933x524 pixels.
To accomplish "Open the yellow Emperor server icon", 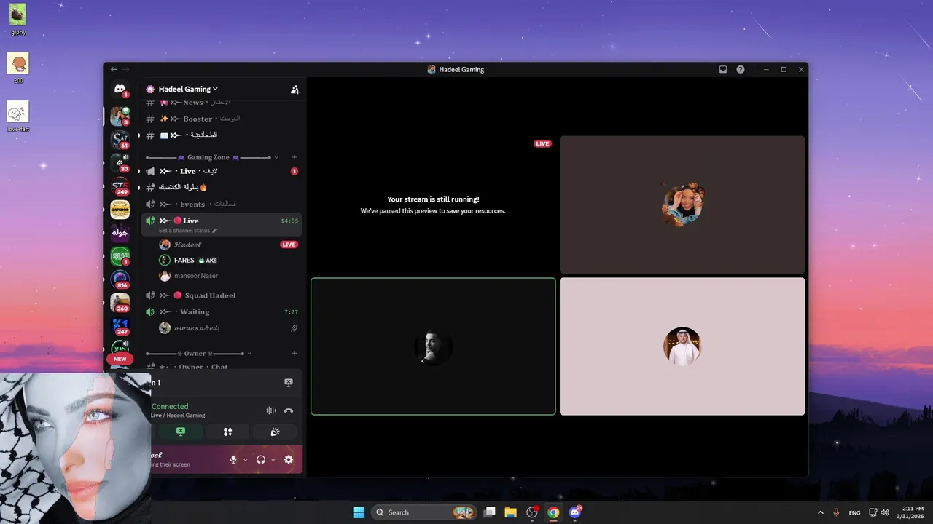I will 120,210.
